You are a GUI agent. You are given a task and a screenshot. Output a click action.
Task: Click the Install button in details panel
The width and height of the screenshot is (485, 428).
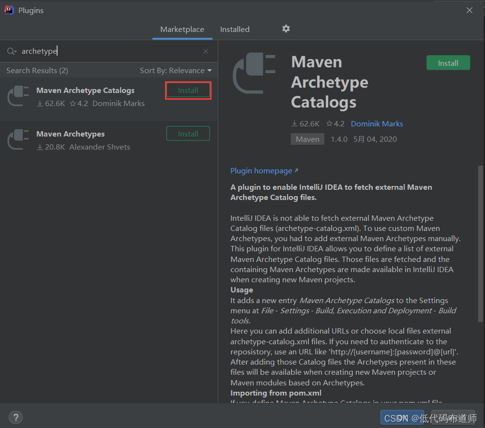(x=448, y=63)
